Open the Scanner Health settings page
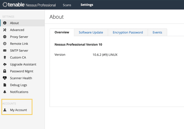 pos(22,78)
